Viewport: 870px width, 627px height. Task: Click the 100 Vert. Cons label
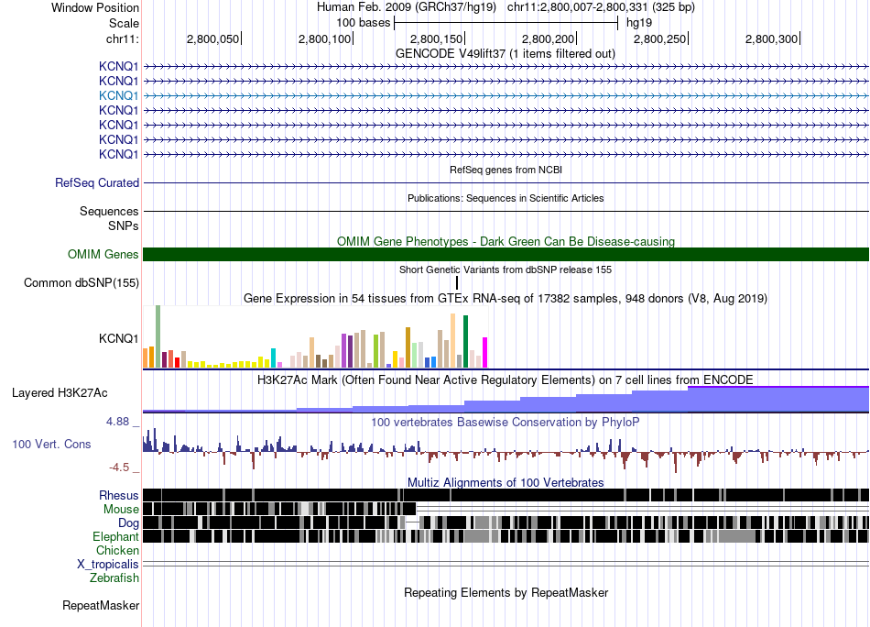click(x=51, y=445)
